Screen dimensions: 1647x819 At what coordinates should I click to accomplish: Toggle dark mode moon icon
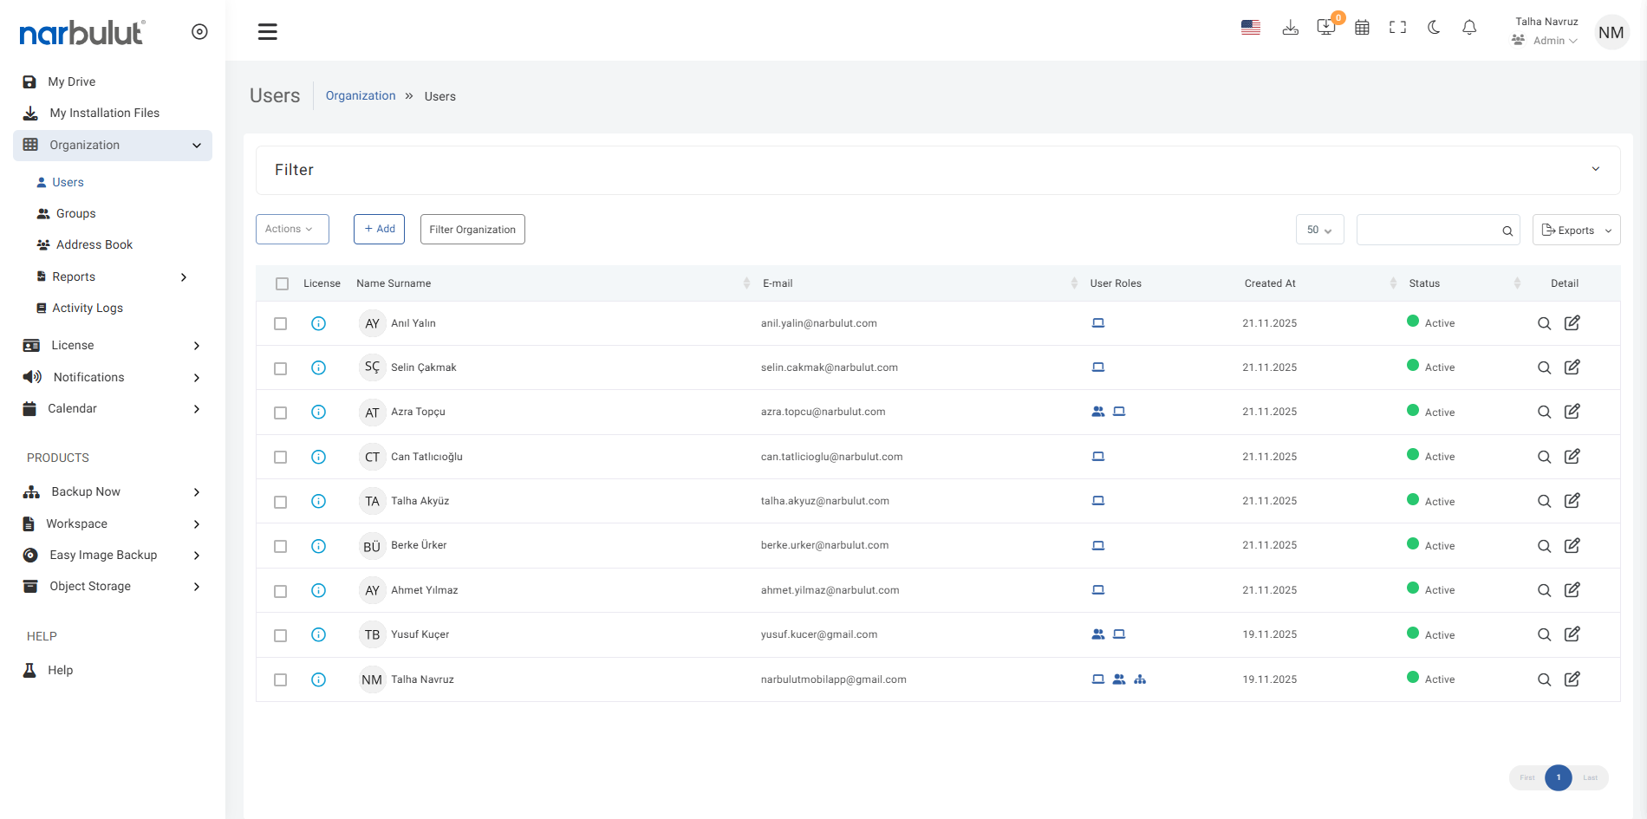1434,28
